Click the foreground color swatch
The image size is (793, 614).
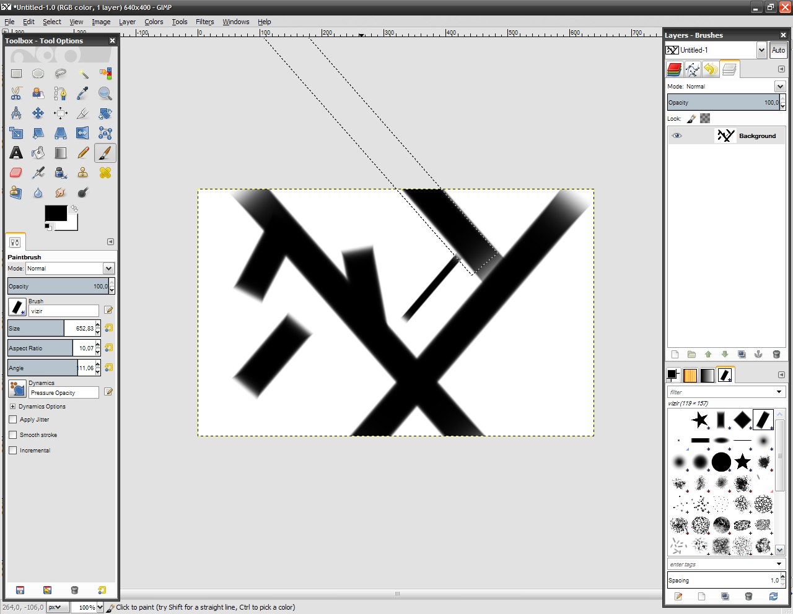(56, 213)
